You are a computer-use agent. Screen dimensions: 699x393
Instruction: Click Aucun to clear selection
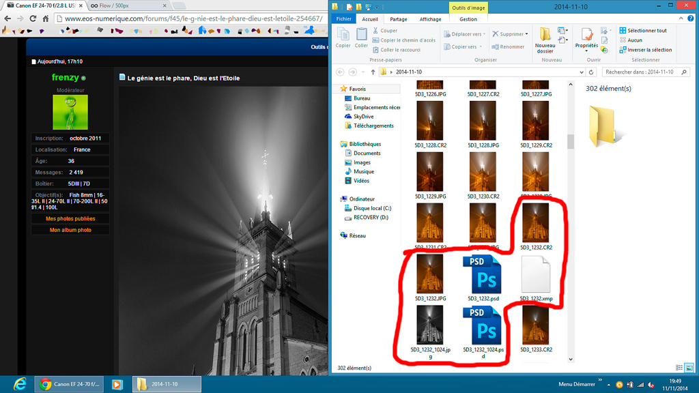631,40
